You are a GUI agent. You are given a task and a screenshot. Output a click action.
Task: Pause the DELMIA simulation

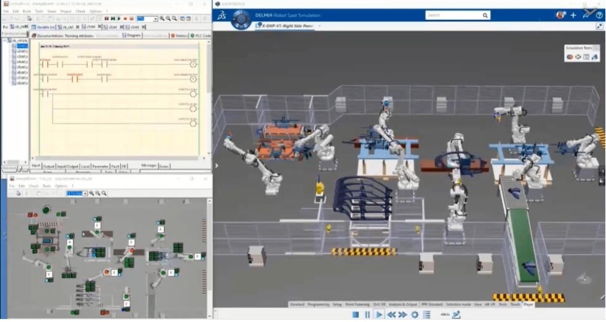point(367,315)
